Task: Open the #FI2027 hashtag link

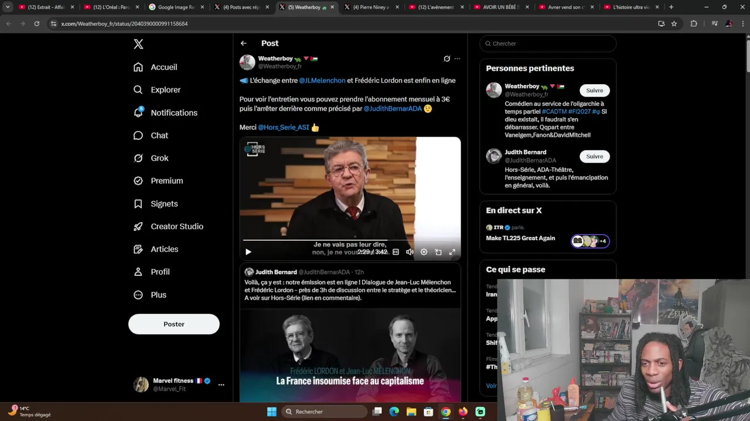Action: (579, 112)
